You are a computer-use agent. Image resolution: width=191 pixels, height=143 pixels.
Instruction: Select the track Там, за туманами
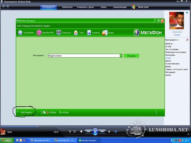click(172, 49)
